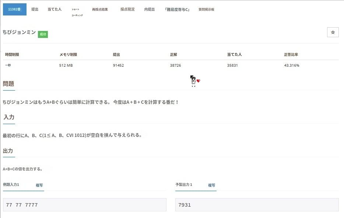The image size is (344, 218).
Task: Open the 「難易度寄与C」 tab
Action: point(177,10)
